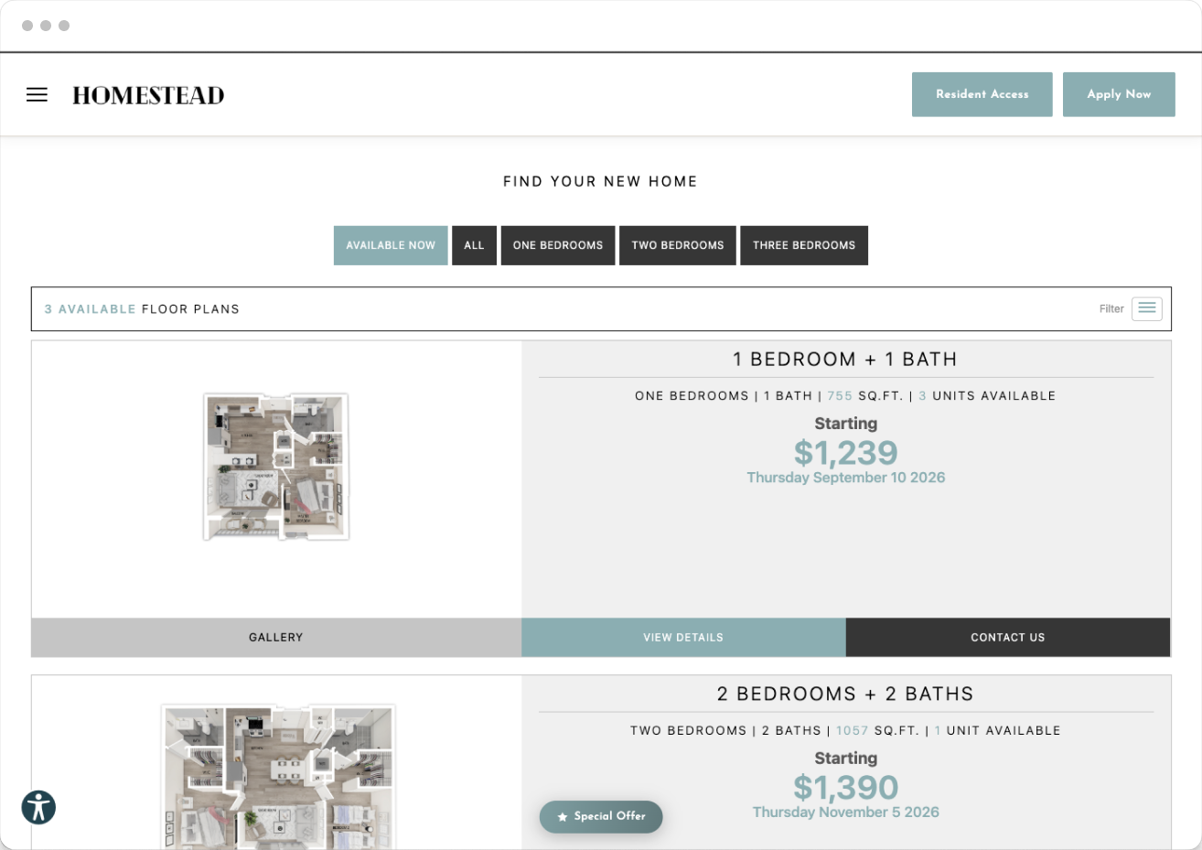
Task: Select the Available Now filter tab
Action: pos(391,245)
